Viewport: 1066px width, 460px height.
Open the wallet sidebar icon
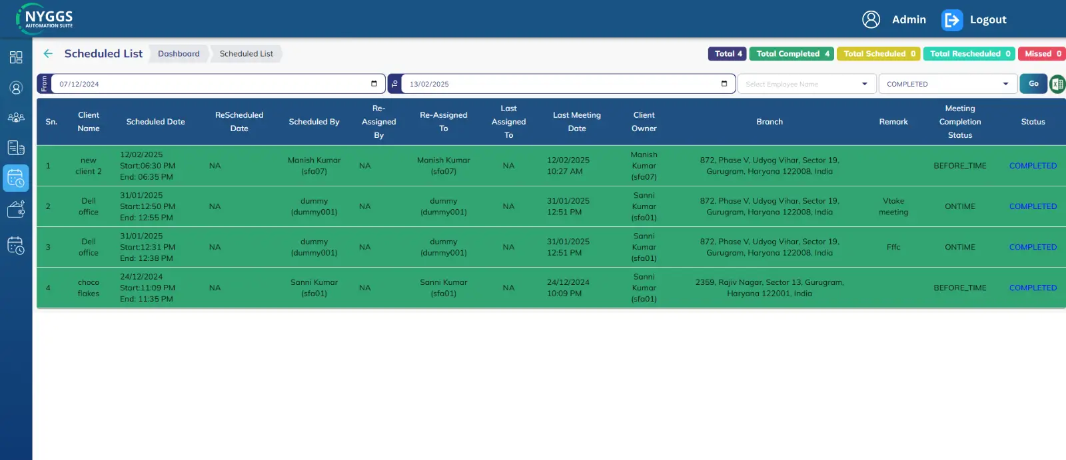tap(16, 209)
